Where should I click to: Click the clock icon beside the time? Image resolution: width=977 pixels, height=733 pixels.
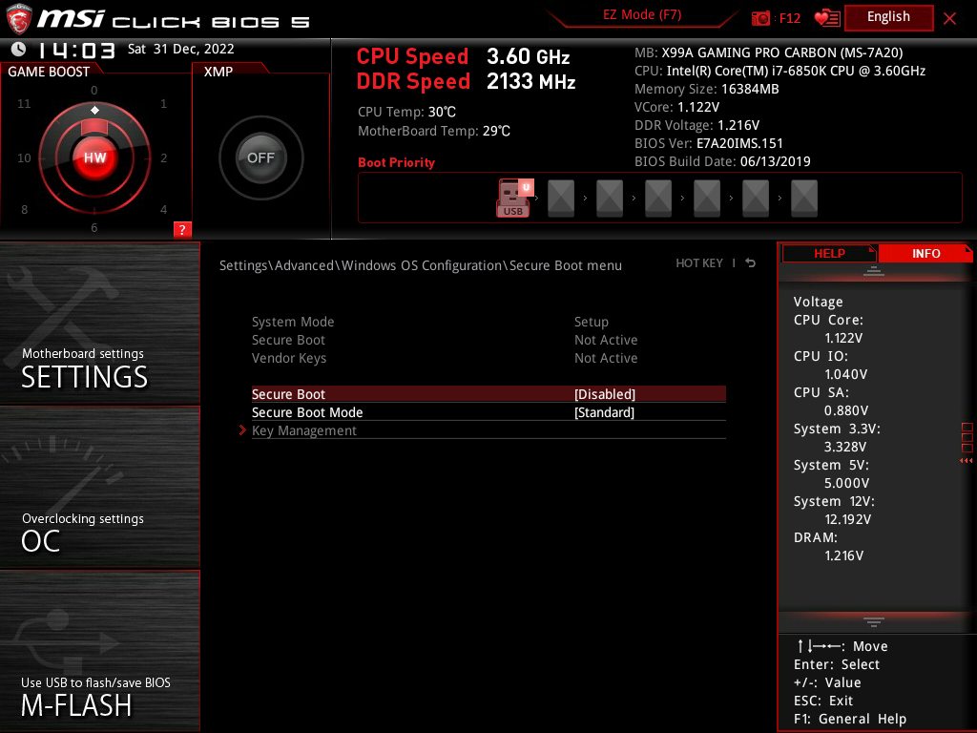pos(19,49)
